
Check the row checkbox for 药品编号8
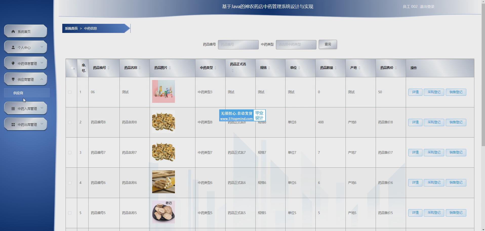(70, 122)
